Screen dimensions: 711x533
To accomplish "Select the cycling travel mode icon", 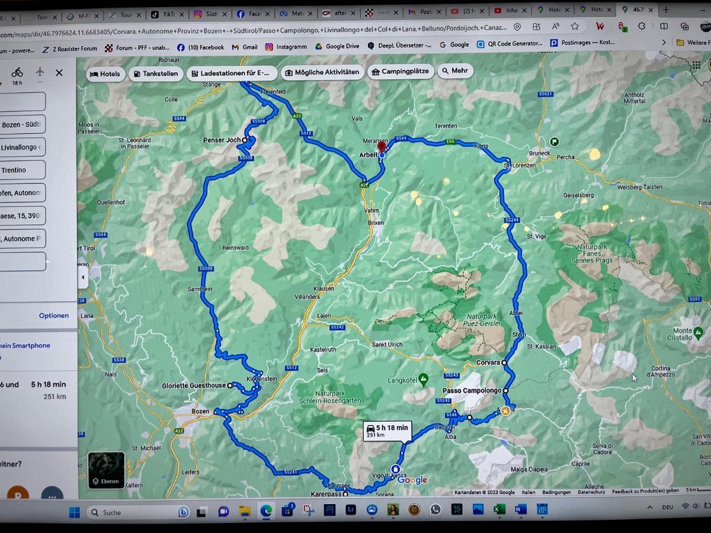I will pyautogui.click(x=17, y=72).
